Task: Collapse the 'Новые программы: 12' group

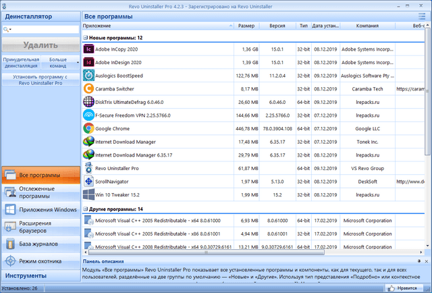Action: pyautogui.click(x=86, y=38)
